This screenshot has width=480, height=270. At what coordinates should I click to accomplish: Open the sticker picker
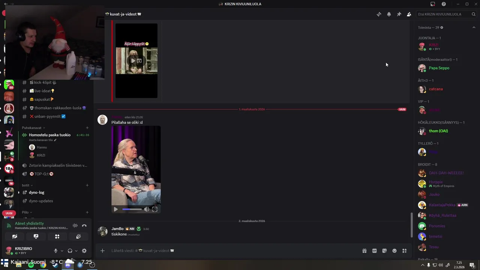[x=384, y=251]
